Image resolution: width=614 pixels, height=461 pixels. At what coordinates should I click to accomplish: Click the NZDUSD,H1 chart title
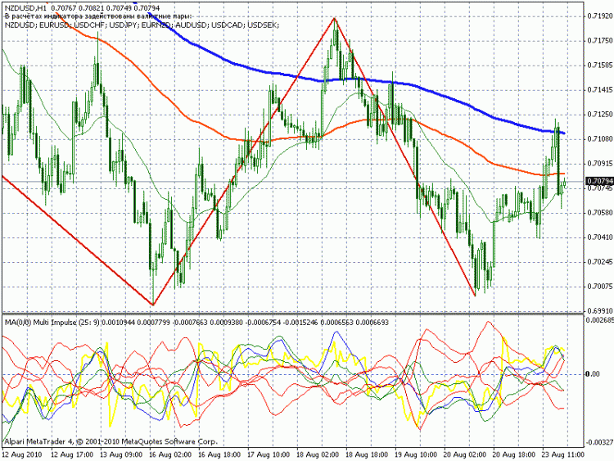(x=25, y=7)
